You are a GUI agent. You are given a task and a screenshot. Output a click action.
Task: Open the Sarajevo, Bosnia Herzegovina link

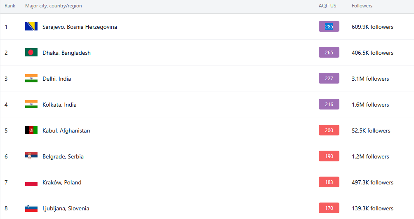pos(80,27)
